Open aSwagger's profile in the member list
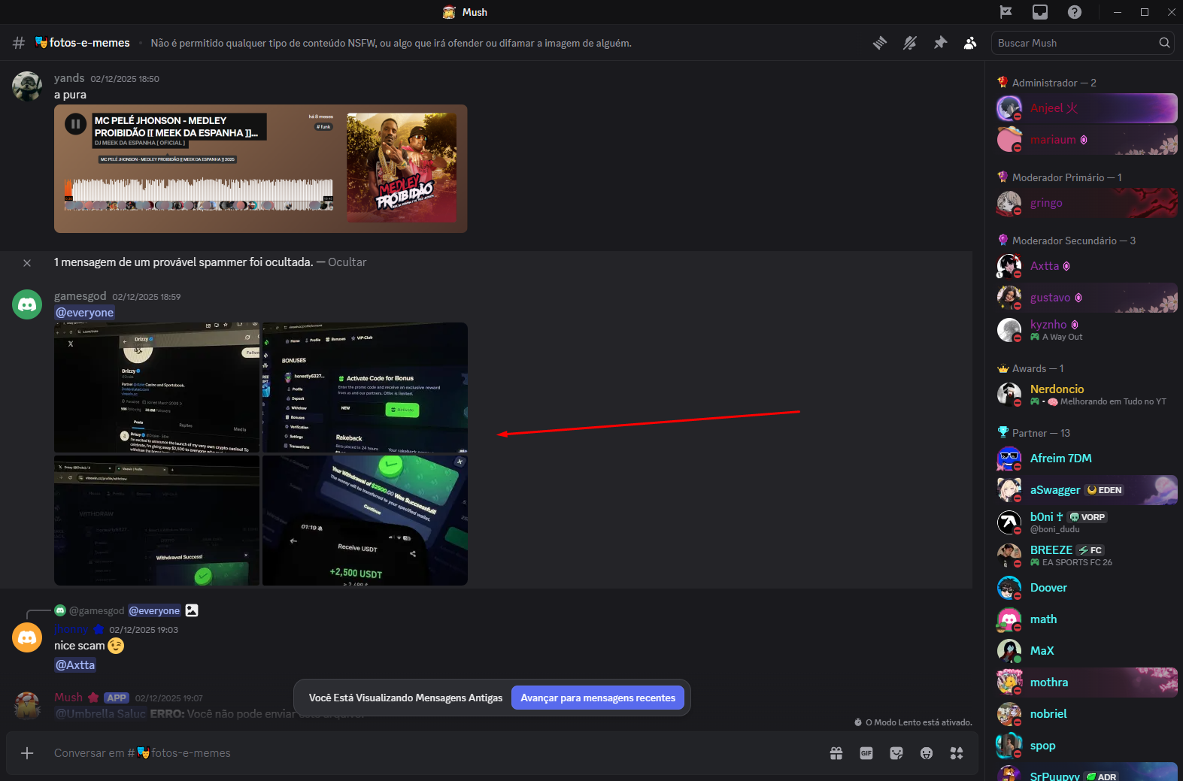The width and height of the screenshot is (1183, 781). (x=1087, y=490)
